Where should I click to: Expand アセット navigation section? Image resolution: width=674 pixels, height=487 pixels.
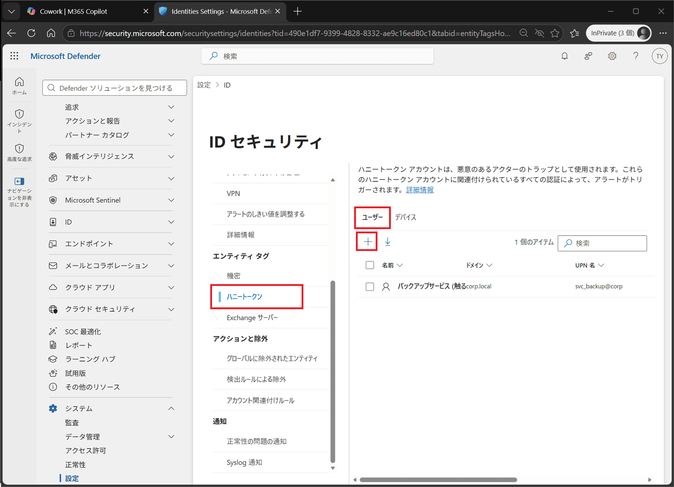click(x=171, y=179)
